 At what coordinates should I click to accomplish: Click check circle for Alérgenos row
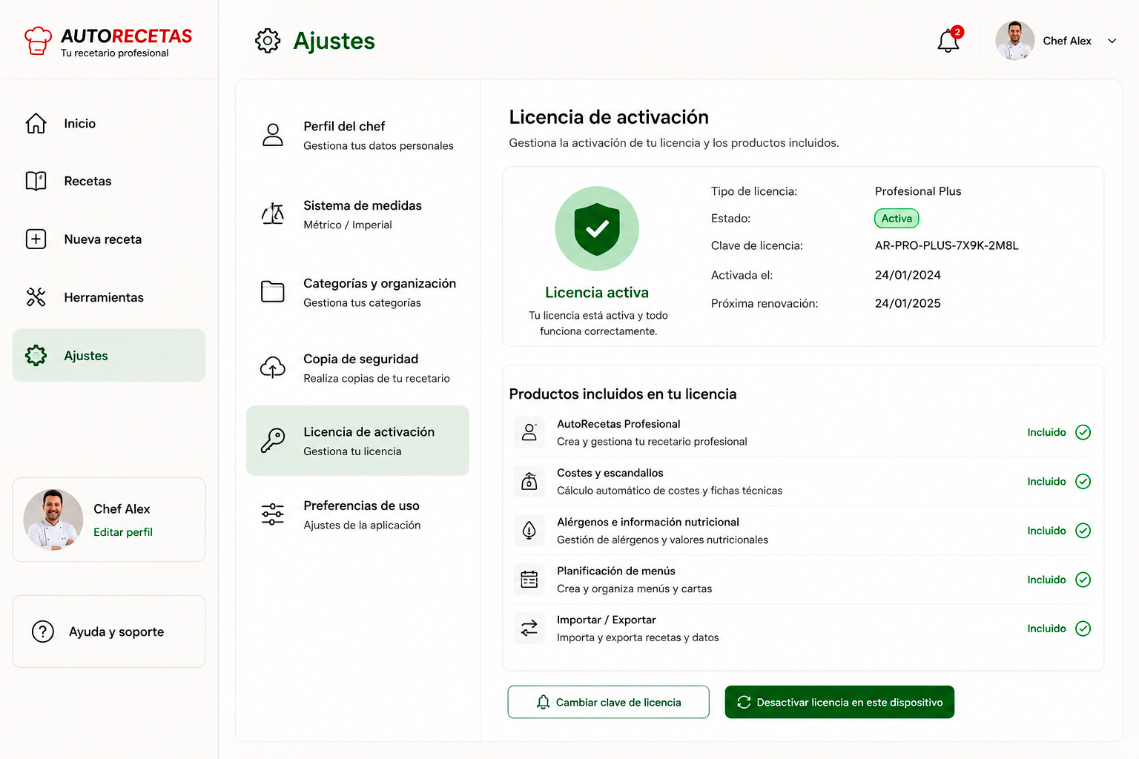click(1083, 531)
